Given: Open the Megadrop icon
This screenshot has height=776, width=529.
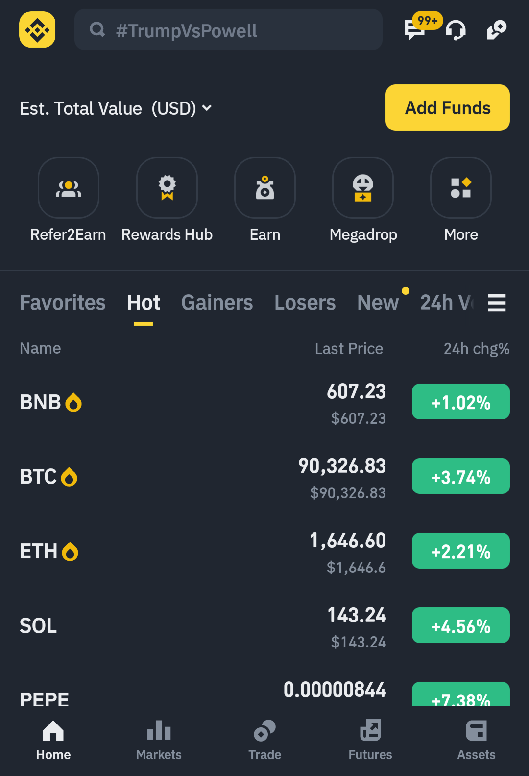Looking at the screenshot, I should click(x=363, y=188).
